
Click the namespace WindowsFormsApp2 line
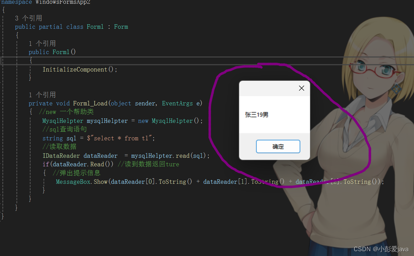46,2
